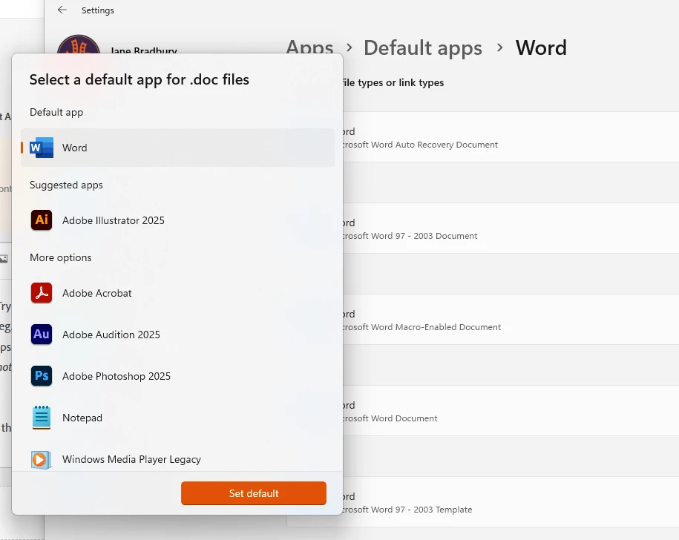Image resolution: width=679 pixels, height=540 pixels.
Task: Choose Adobe Acrobat from more options
Action: (x=177, y=293)
